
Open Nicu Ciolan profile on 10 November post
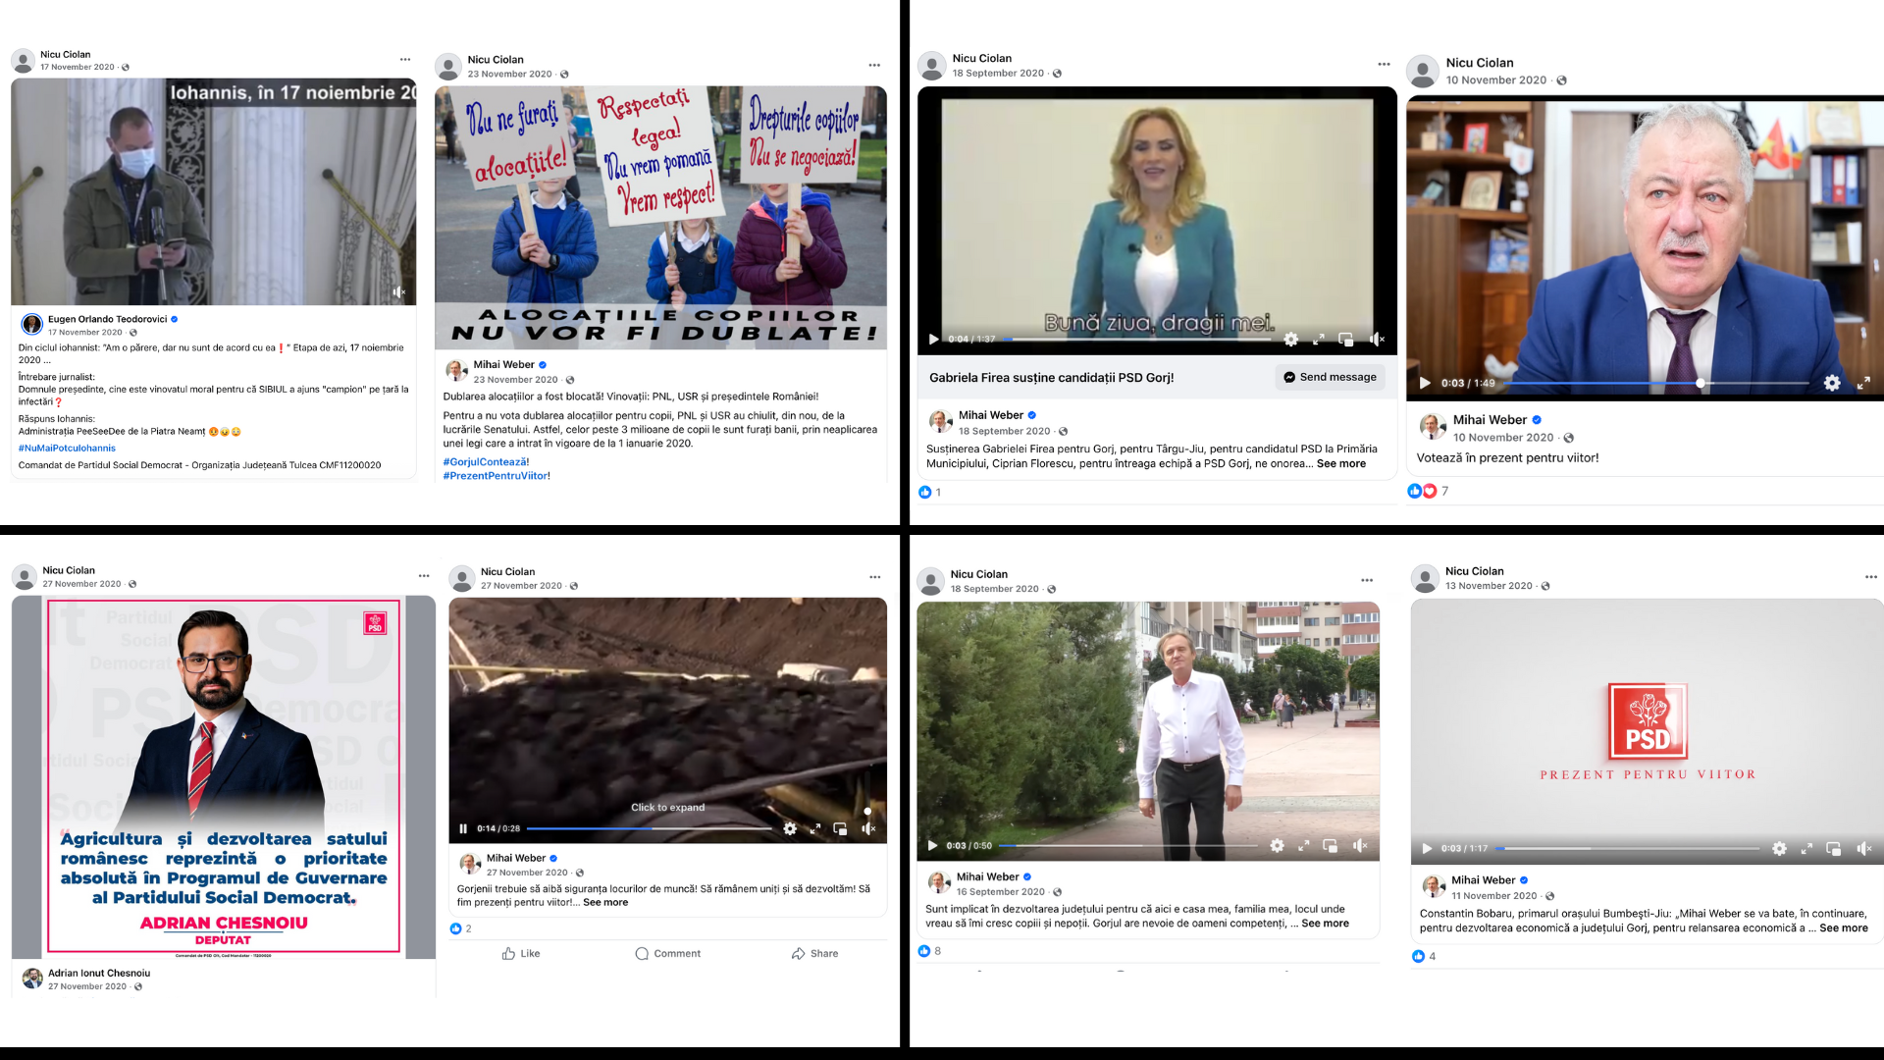1480,63
